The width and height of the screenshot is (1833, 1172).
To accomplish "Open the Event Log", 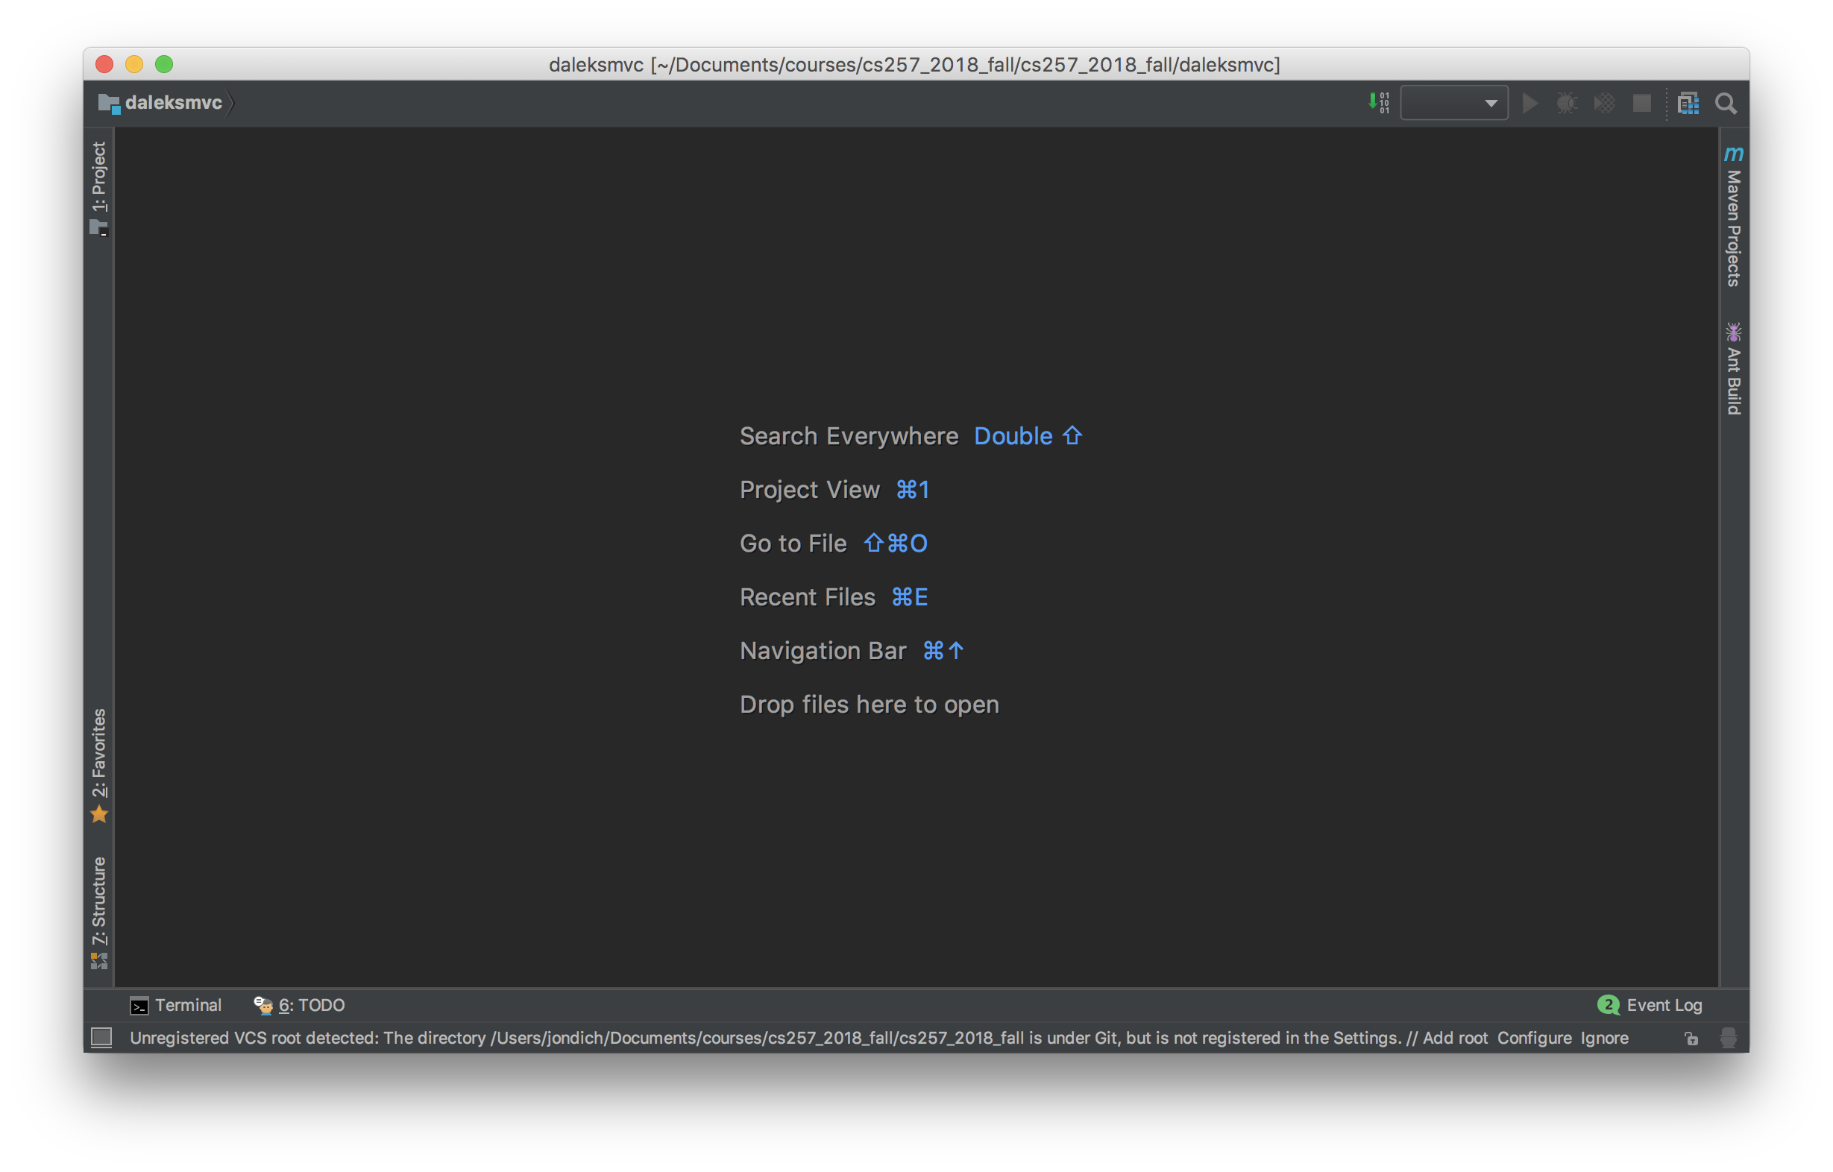I will pos(1650,1004).
